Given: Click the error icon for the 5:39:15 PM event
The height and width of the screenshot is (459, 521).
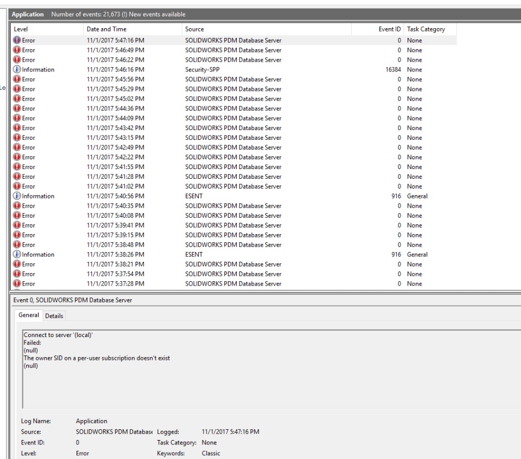Looking at the screenshot, I should point(17,235).
